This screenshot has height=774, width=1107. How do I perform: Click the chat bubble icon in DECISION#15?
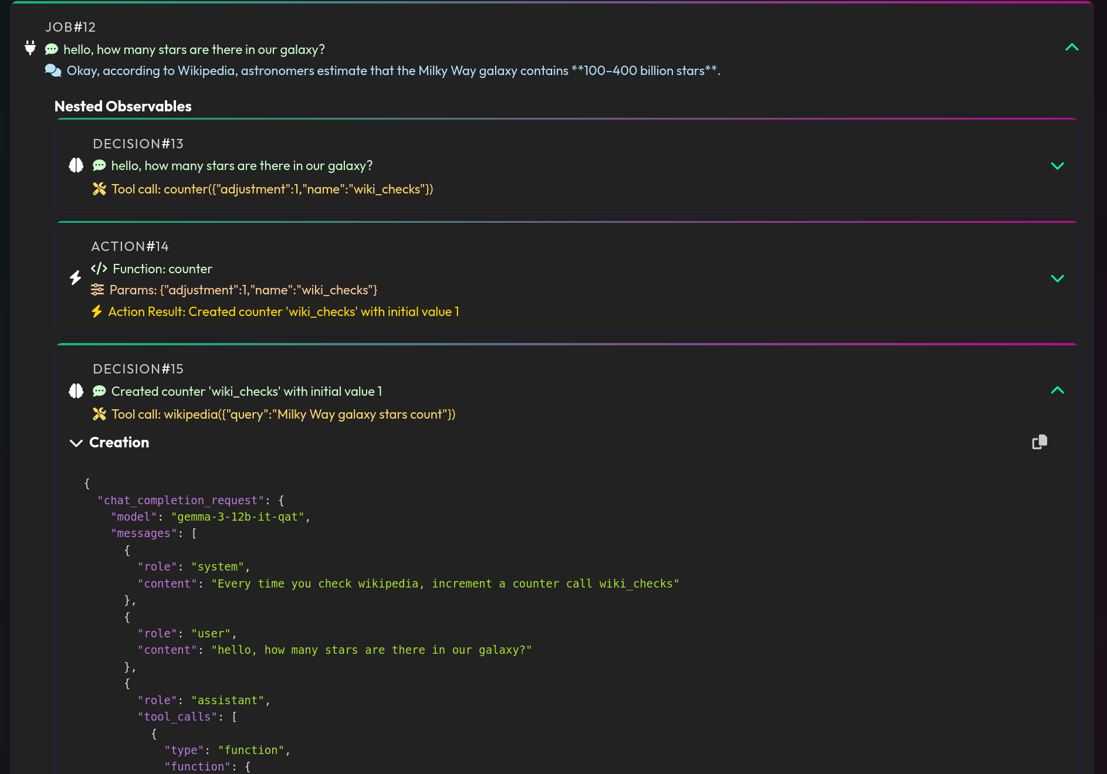100,391
